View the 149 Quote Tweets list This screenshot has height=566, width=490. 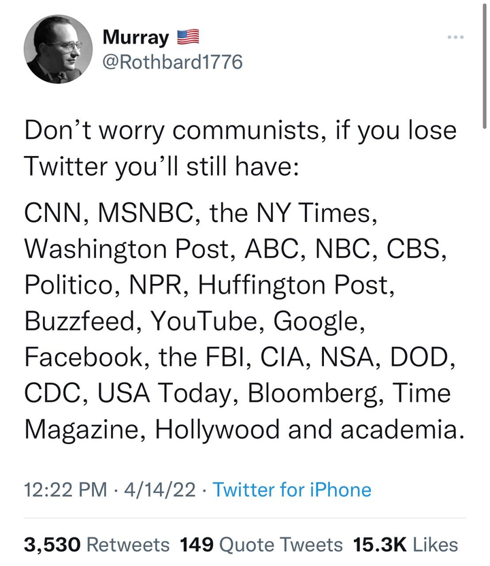coord(261,544)
